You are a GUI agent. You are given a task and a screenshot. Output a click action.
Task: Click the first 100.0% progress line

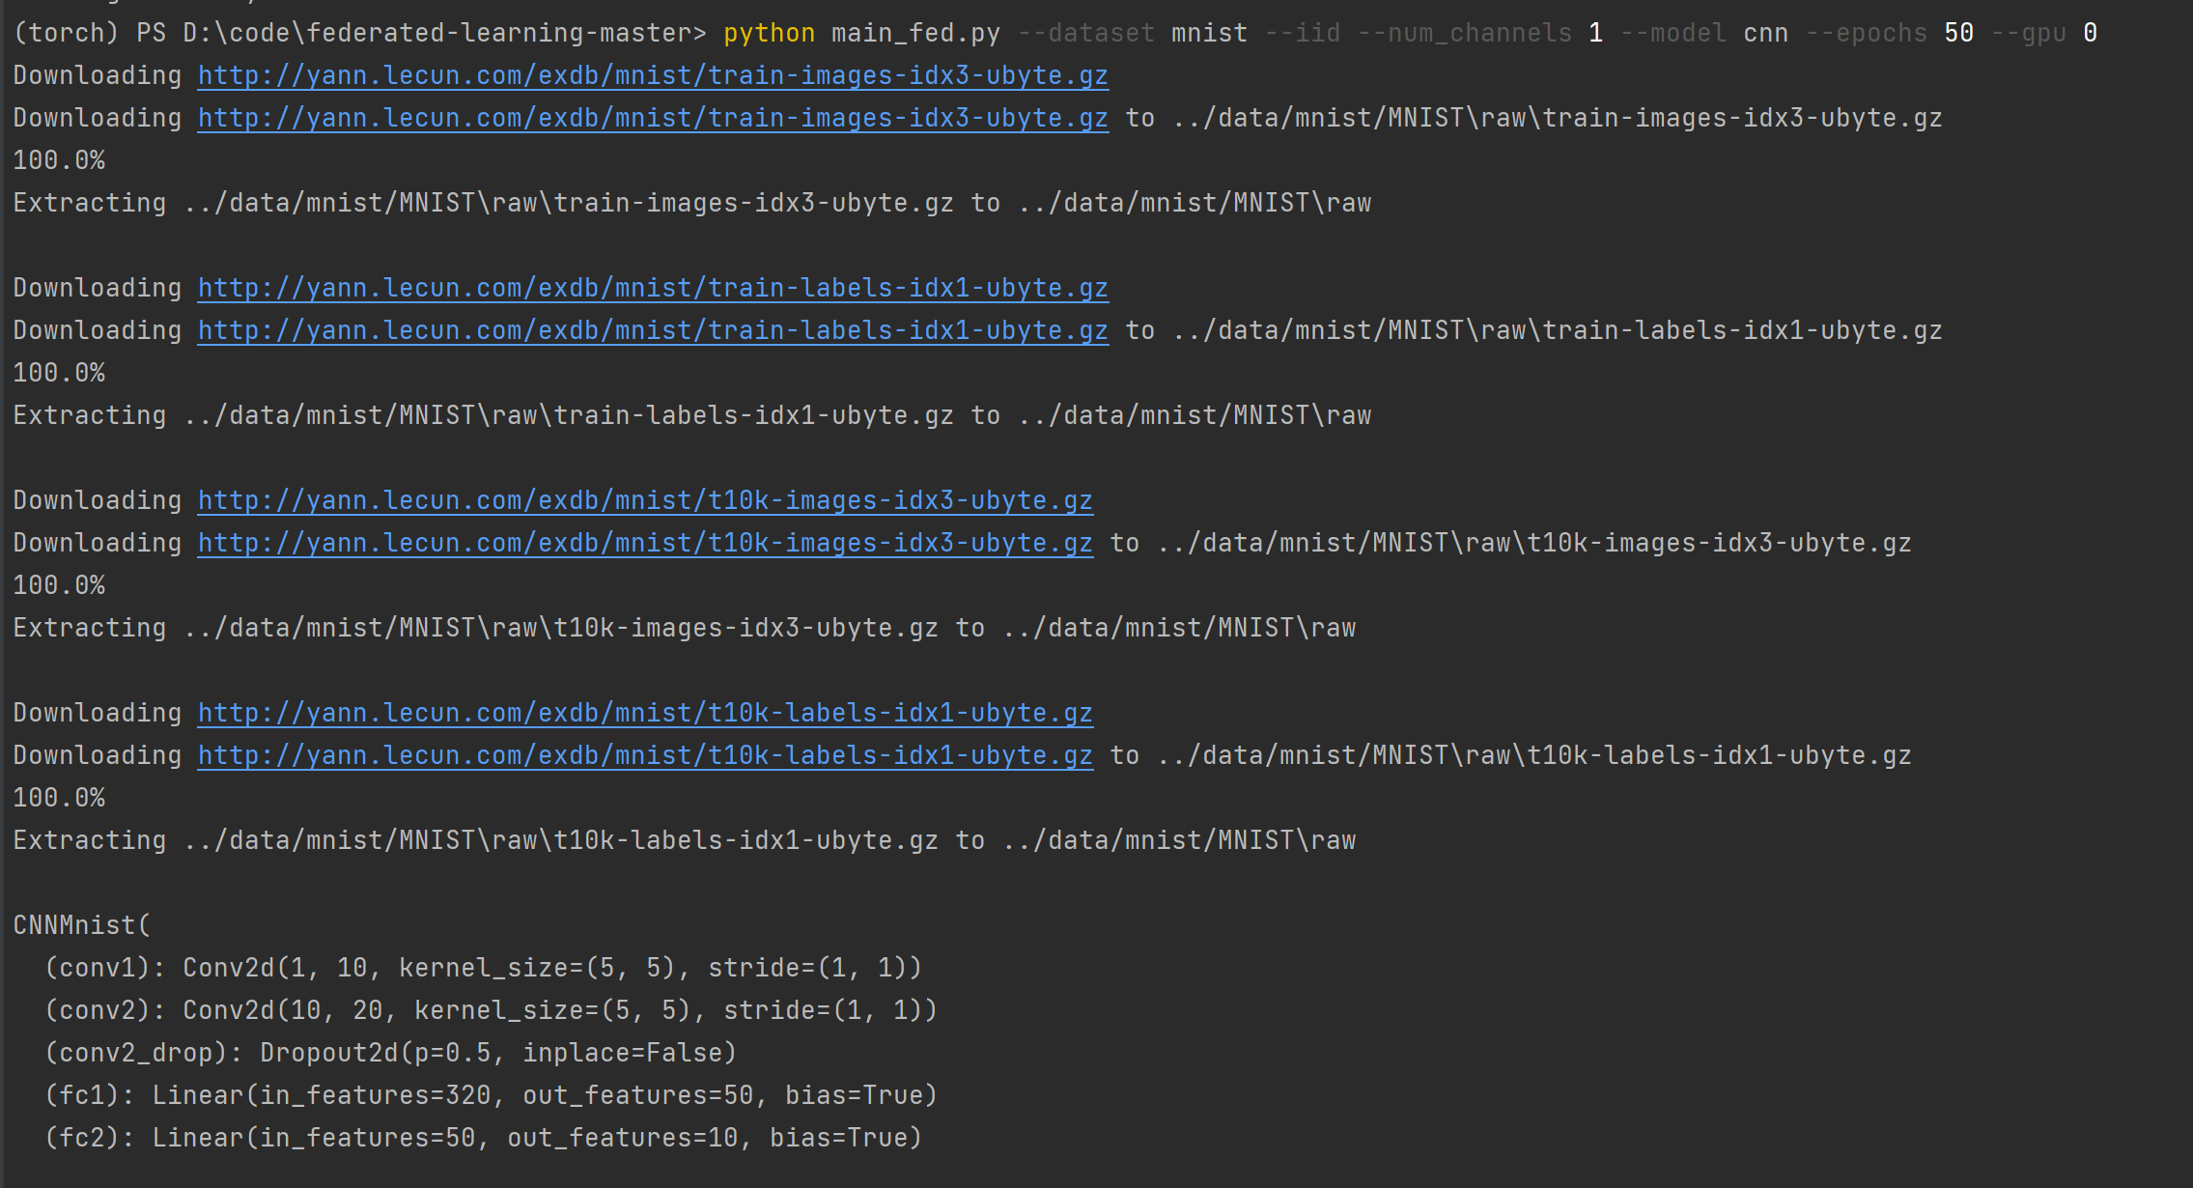pyautogui.click(x=59, y=160)
